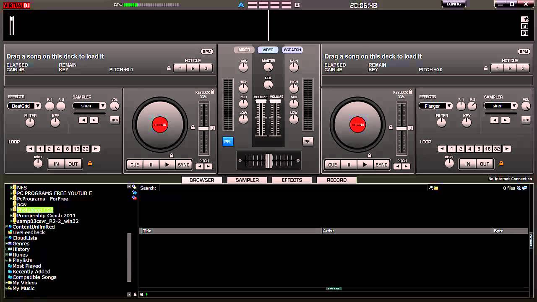Screen dimensions: 537x302
Task: Click the search options icon next to the search box
Action: point(431,188)
